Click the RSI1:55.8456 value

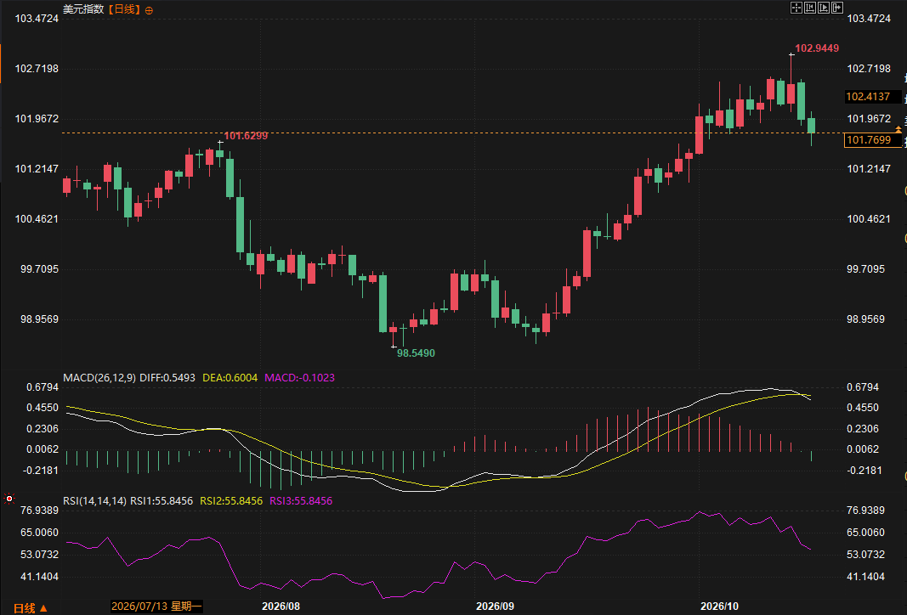pos(162,500)
